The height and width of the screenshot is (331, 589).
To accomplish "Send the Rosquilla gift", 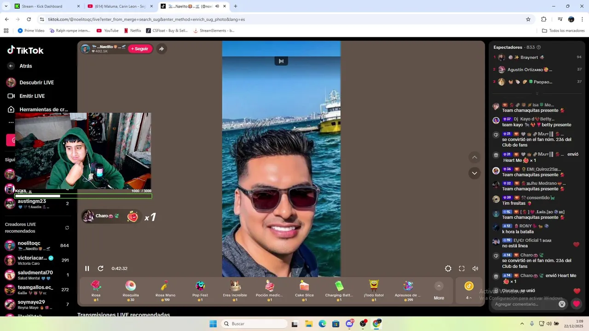I will coord(131,291).
